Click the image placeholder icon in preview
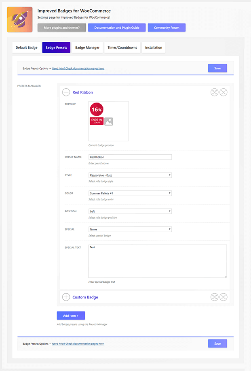The width and height of the screenshot is (251, 371). pyautogui.click(x=109, y=122)
